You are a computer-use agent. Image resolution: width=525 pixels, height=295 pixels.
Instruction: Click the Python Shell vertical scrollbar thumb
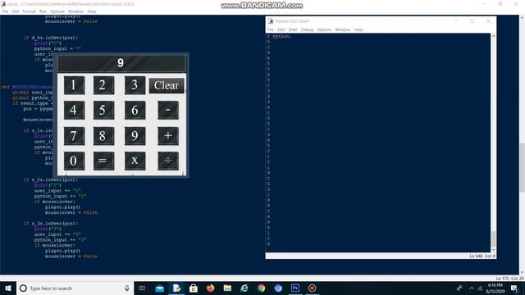(493, 238)
